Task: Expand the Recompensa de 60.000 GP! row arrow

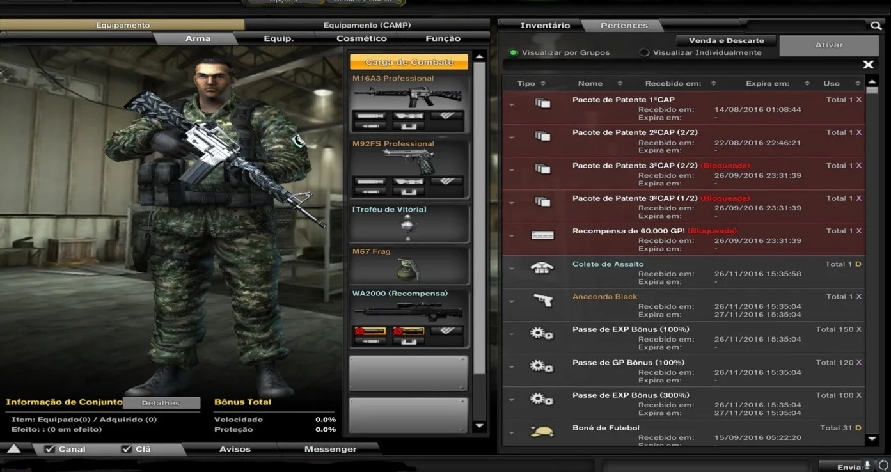Action: (512, 235)
